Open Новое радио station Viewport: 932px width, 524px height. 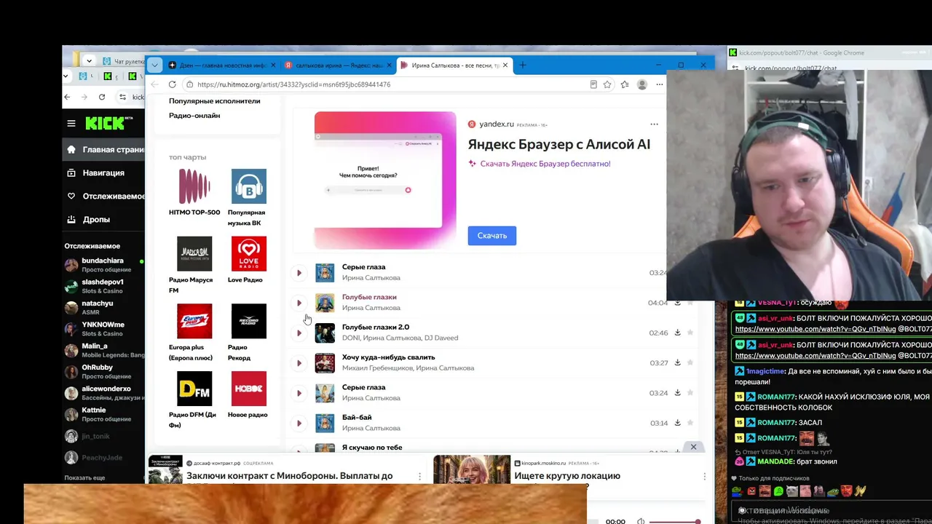pyautogui.click(x=248, y=395)
